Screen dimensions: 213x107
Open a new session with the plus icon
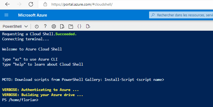coord(71,26)
